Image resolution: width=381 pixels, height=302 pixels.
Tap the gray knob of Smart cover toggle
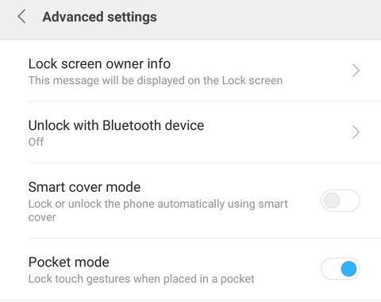click(x=332, y=201)
